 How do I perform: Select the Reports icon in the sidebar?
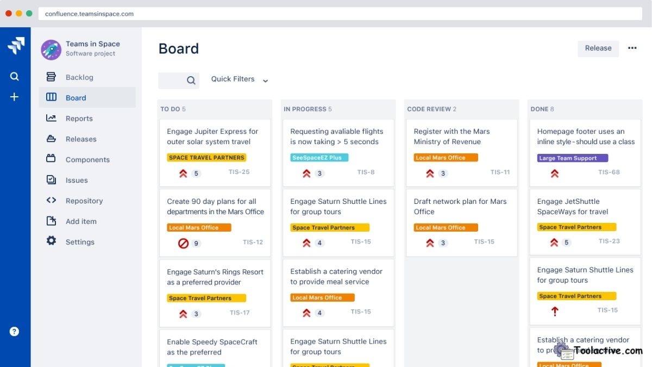click(x=51, y=118)
